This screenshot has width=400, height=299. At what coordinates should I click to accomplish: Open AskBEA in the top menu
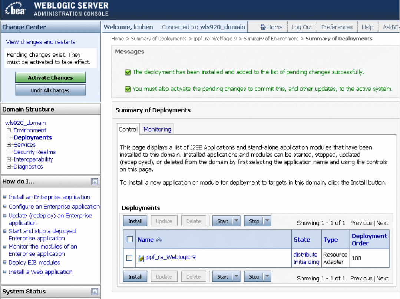coord(391,27)
